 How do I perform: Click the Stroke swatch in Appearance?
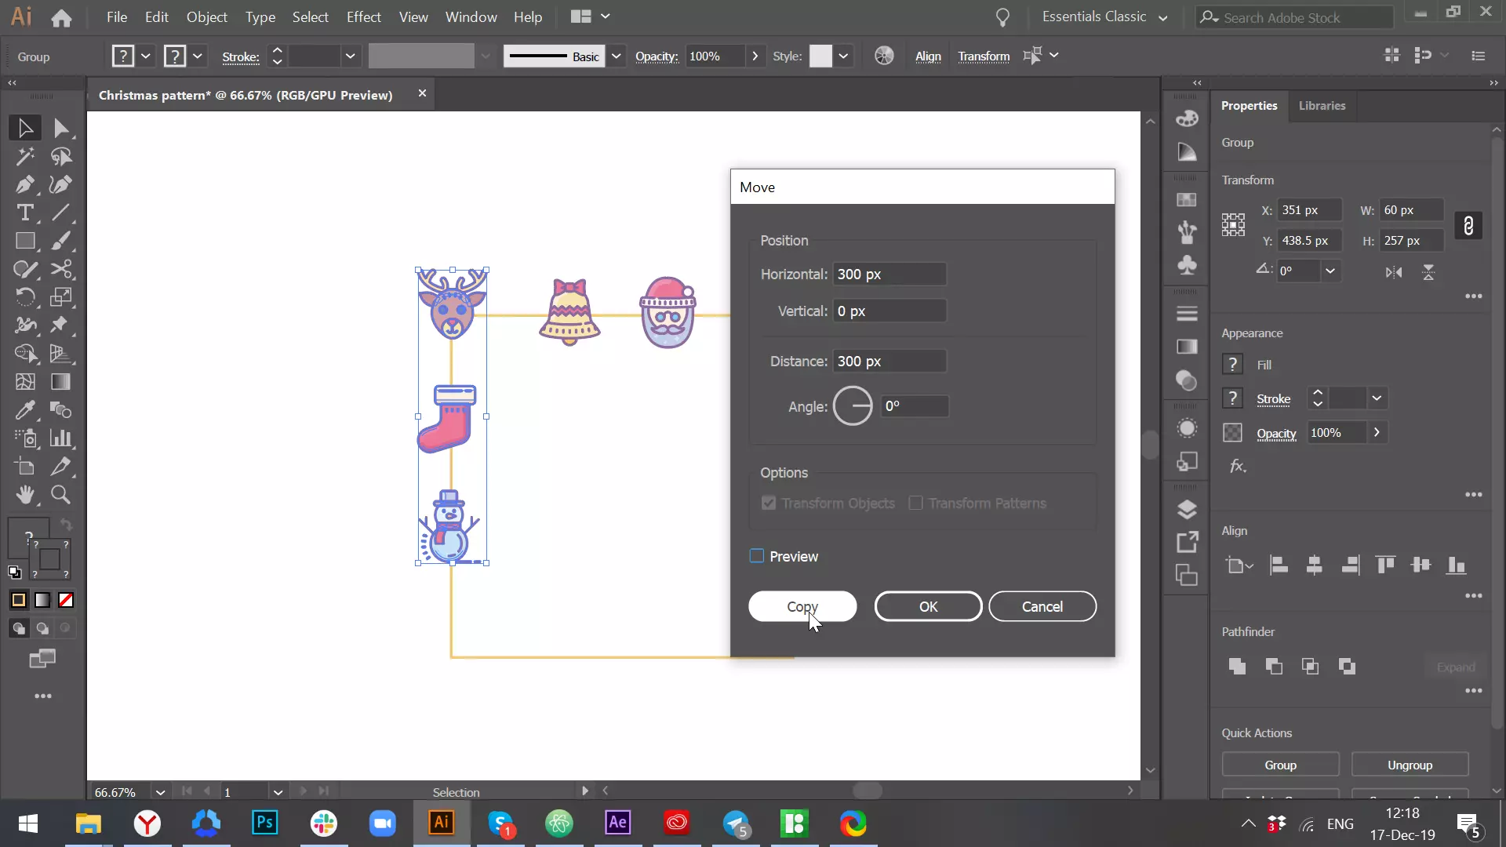pyautogui.click(x=1232, y=398)
